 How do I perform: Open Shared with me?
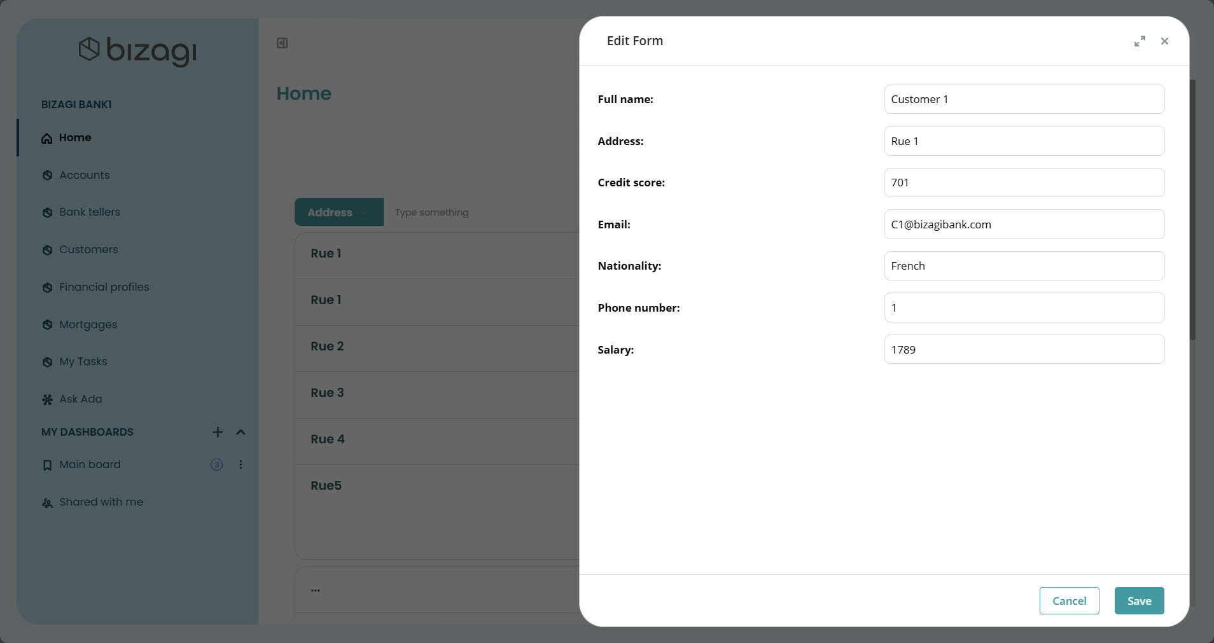100,502
